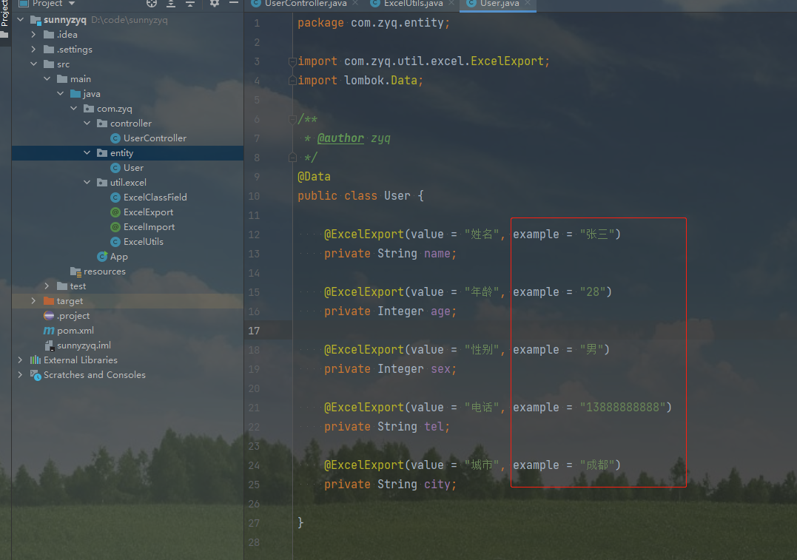The image size is (797, 560).
Task: Open Project panel settings gear
Action: click(x=215, y=4)
